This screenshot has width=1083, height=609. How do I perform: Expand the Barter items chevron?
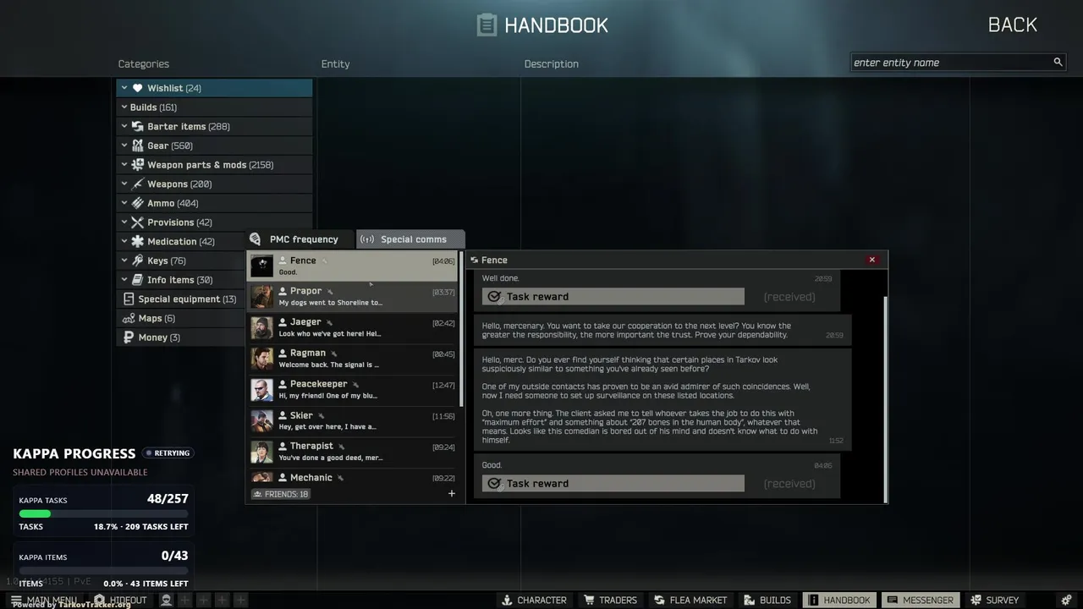point(124,126)
